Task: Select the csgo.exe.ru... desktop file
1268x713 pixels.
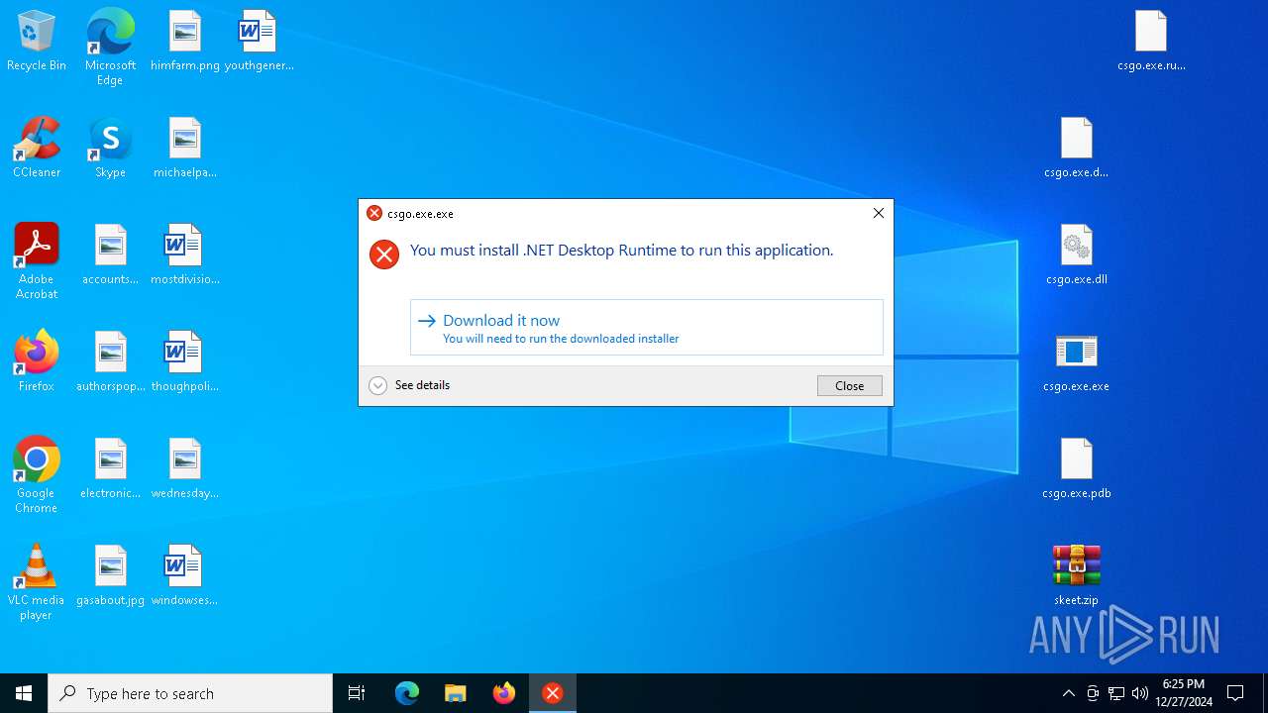Action: (1151, 41)
